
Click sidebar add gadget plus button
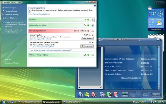(x=156, y=3)
